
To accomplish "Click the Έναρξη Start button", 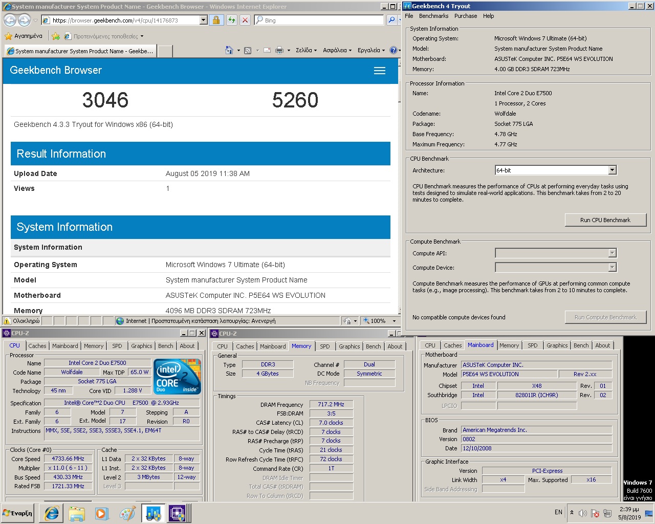I will pos(18,513).
